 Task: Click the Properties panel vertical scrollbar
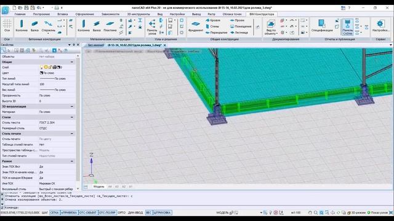(x=78, y=122)
